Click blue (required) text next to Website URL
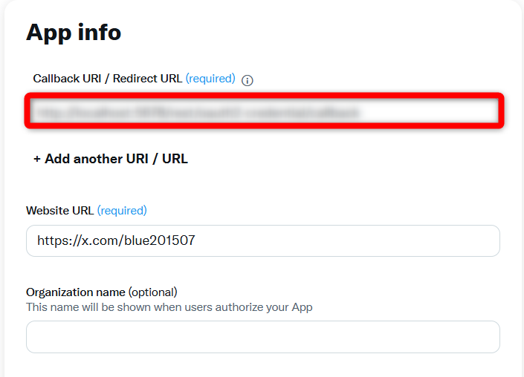This screenshot has height=377, width=524. [122, 211]
